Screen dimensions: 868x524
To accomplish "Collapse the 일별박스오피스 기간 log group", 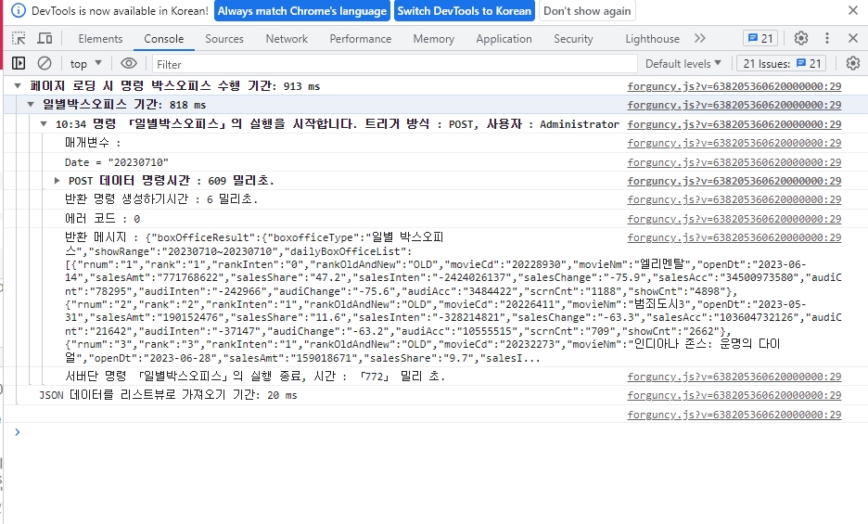I will 32,105.
